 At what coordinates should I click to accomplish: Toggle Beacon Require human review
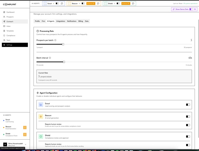(188, 125)
